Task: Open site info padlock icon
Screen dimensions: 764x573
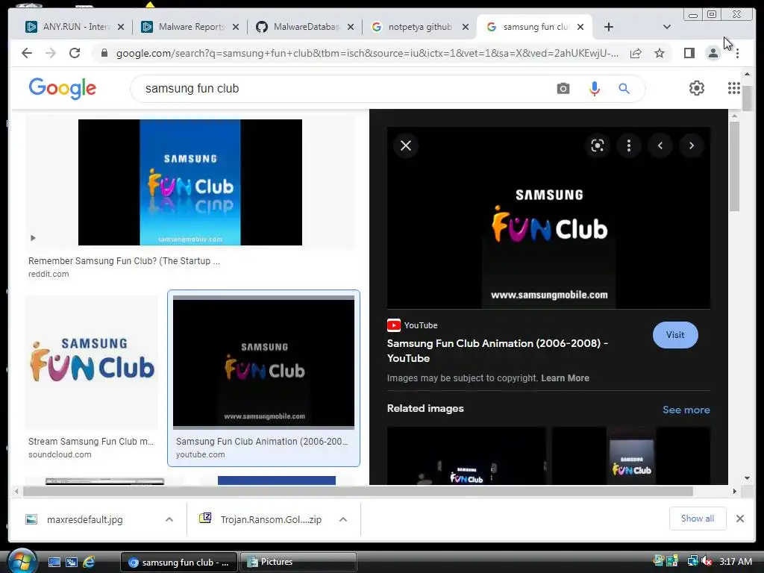Action: point(104,53)
